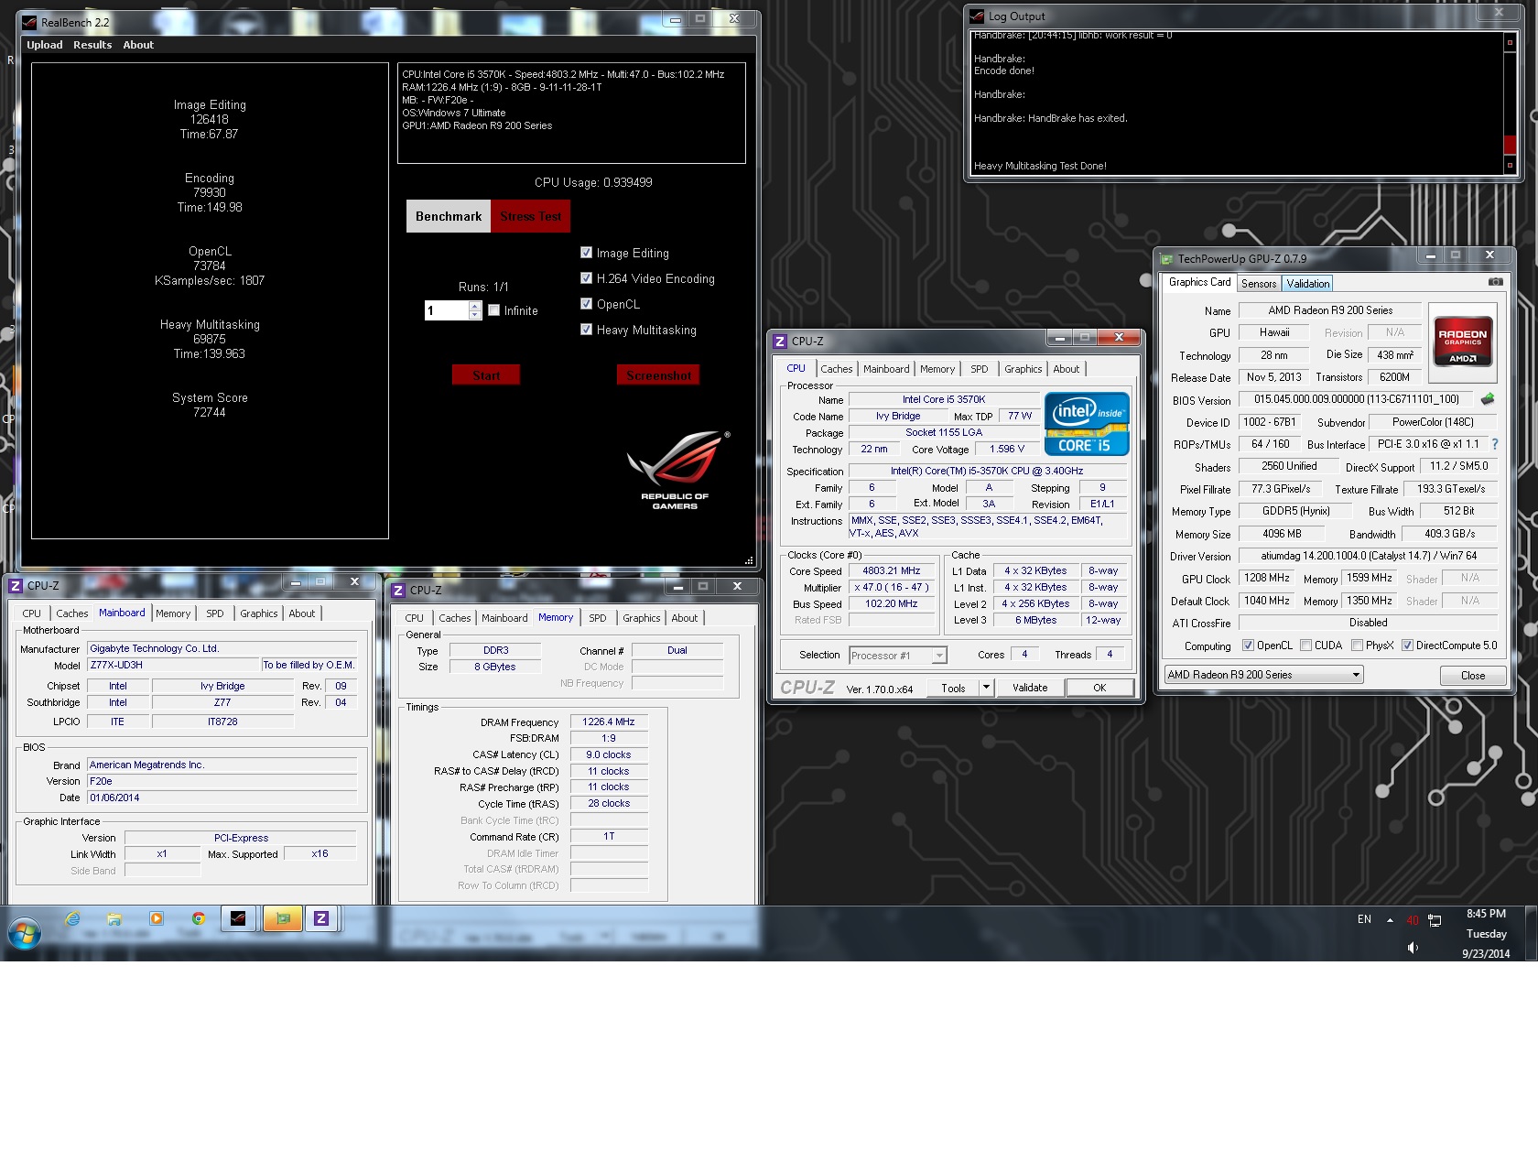1538x1172 pixels.
Task: Click the Log Output scroll down arrow
Action: [x=1510, y=165]
